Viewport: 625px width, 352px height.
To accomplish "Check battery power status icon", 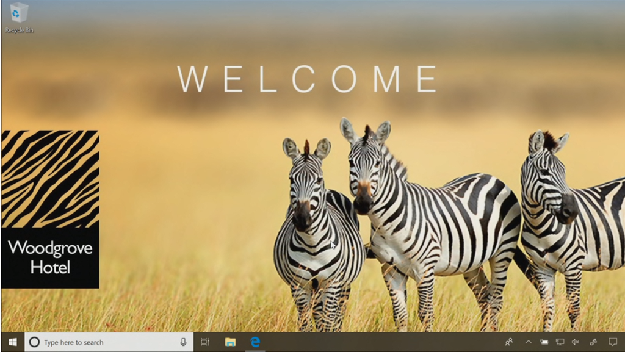I will click(x=544, y=342).
